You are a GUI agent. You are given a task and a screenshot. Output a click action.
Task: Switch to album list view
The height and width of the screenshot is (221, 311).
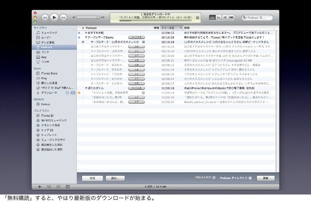pos(219,18)
